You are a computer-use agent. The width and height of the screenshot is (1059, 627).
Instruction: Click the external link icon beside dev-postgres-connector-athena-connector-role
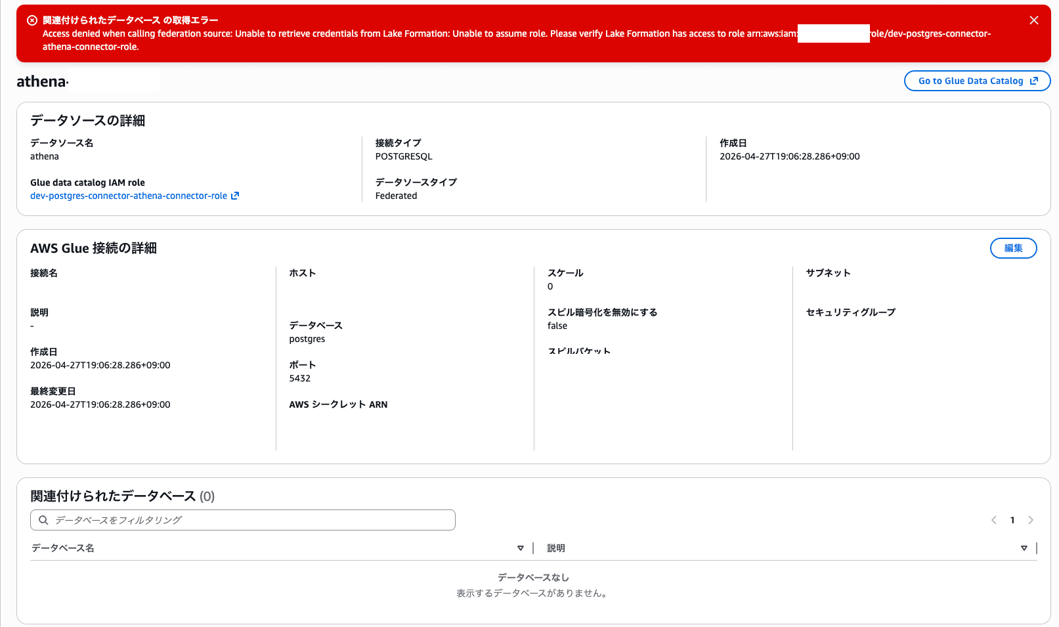235,195
